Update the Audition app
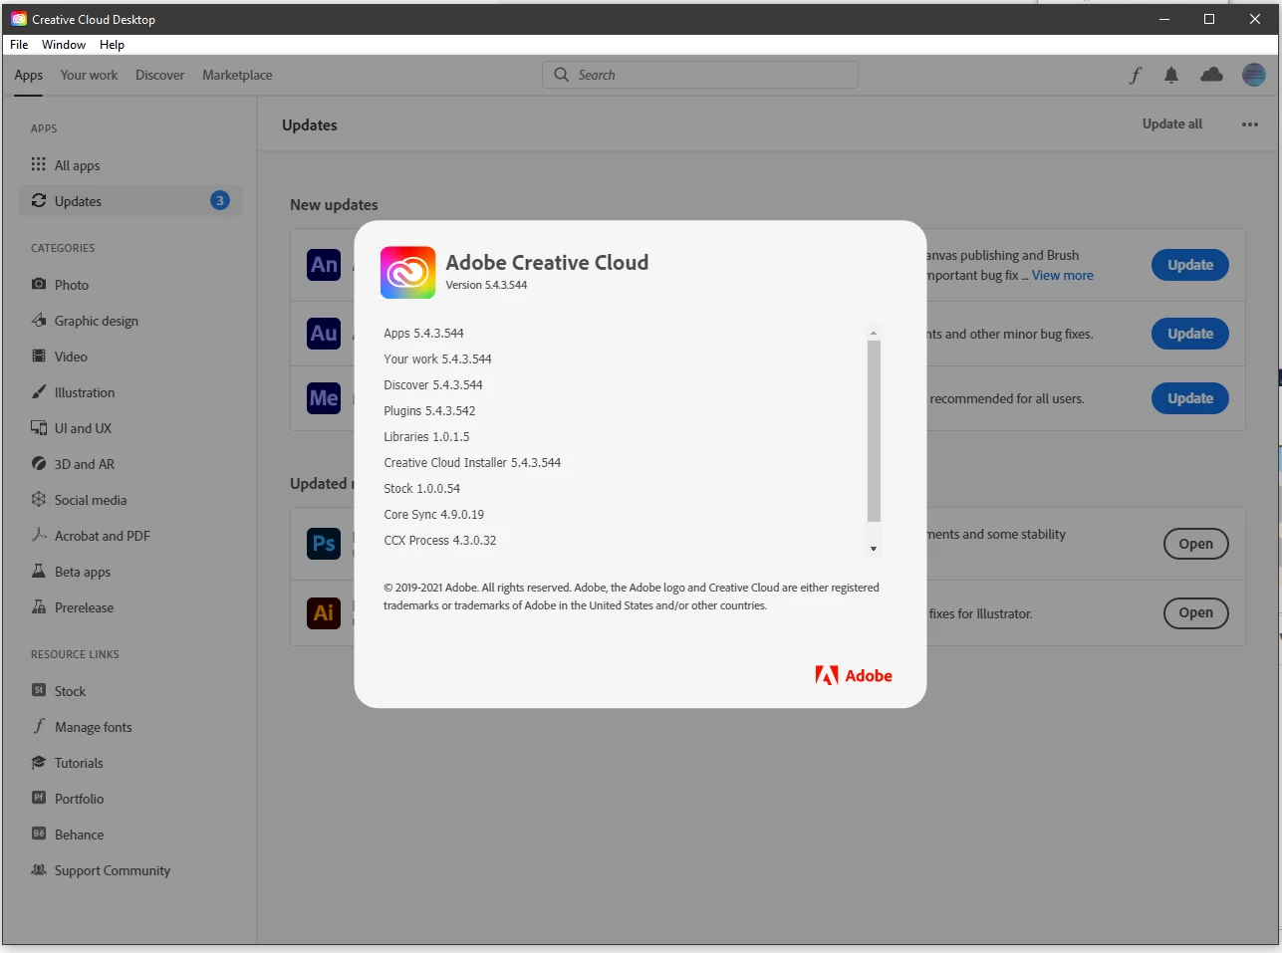The width and height of the screenshot is (1282, 953). pos(1190,334)
